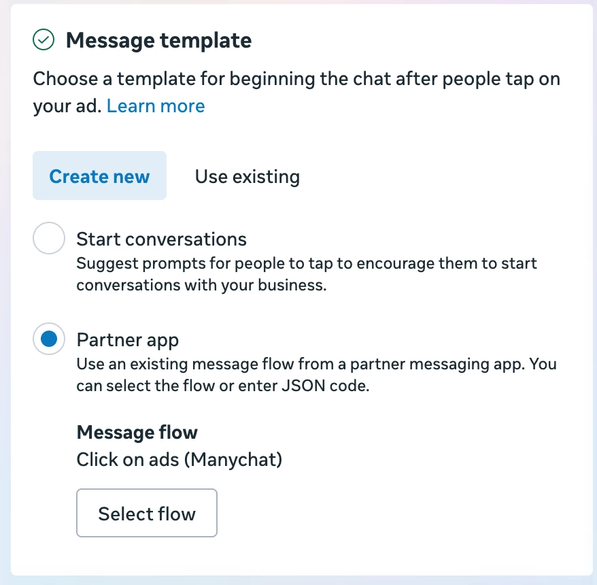
Task: Switch to the Create new tab
Action: 99,176
